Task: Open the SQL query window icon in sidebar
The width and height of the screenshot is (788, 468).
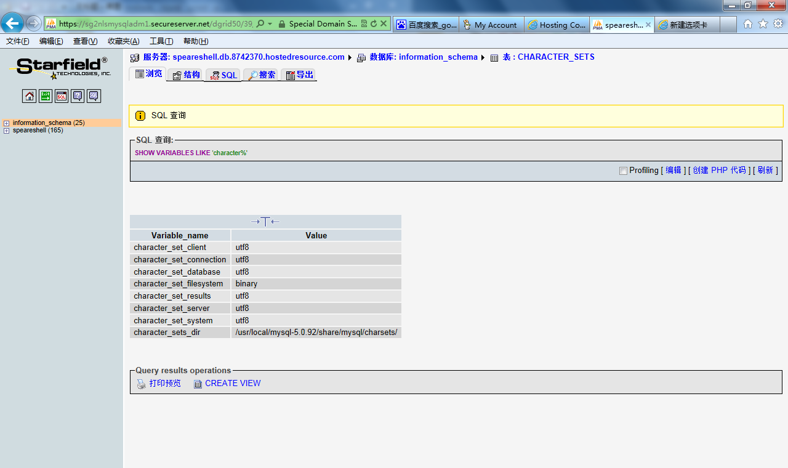Action: click(62, 96)
